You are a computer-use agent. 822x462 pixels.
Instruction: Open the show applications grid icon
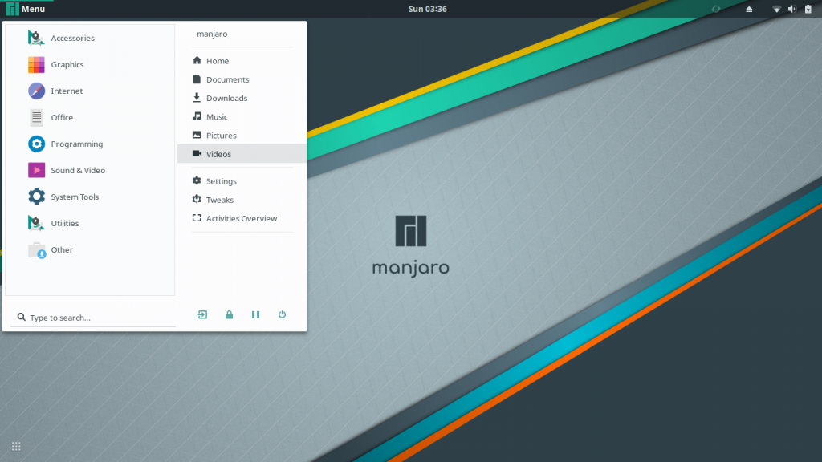[16, 446]
